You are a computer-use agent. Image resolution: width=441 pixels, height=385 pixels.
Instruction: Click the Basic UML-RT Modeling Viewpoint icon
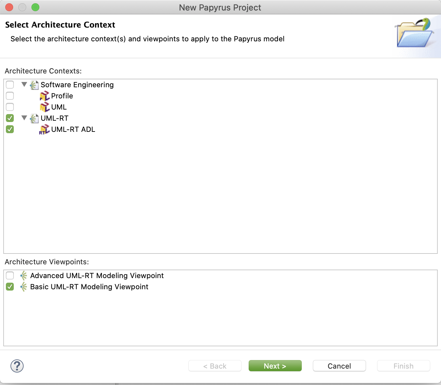(x=24, y=287)
